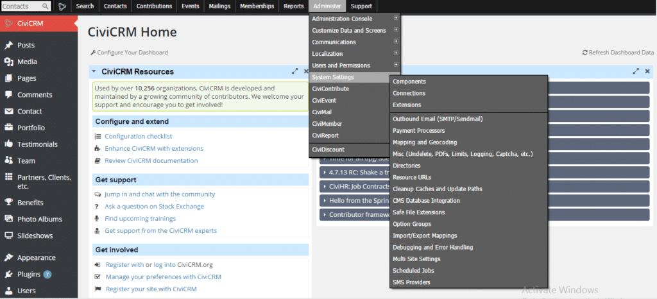Click the Partners, Clients grid icon

click(8, 177)
